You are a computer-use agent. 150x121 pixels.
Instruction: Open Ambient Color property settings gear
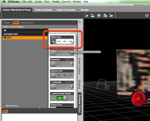(72, 105)
